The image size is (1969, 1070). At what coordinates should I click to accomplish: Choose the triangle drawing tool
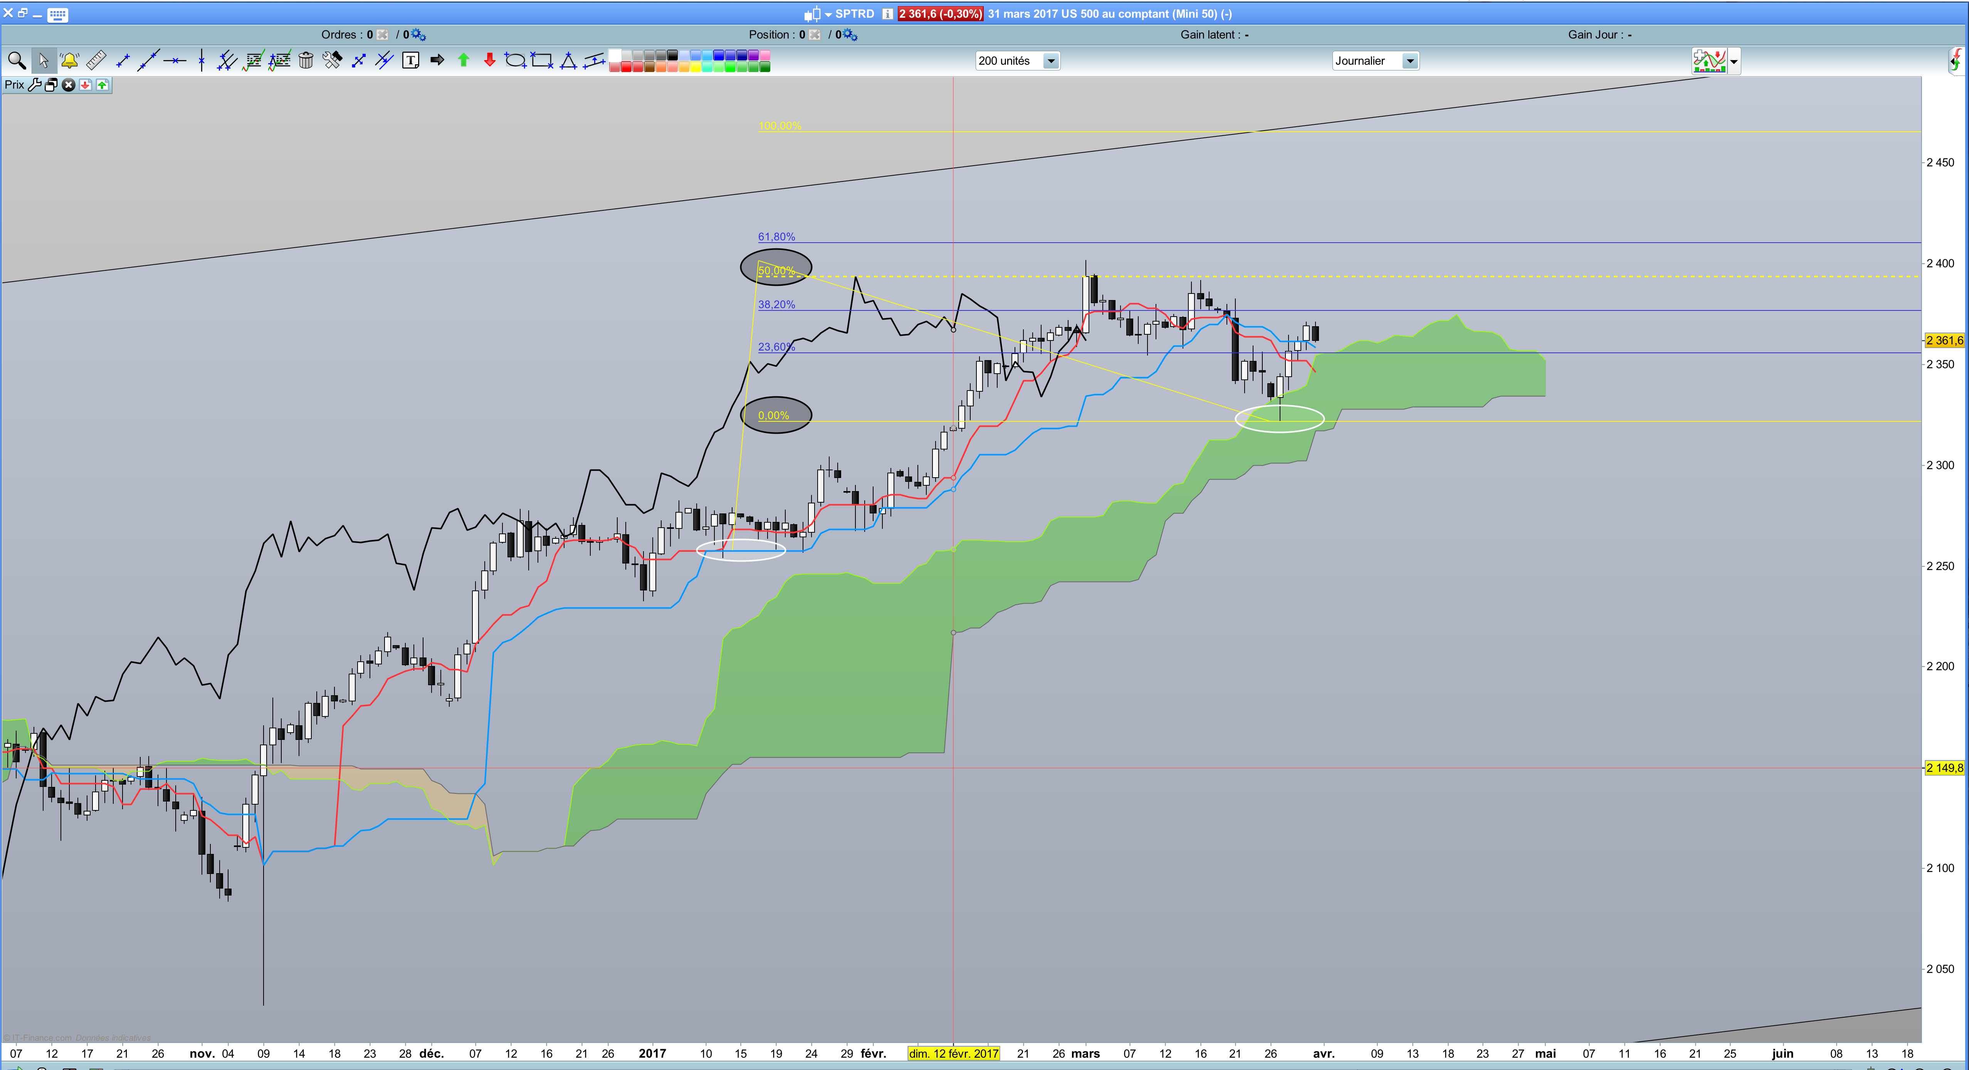(x=568, y=60)
